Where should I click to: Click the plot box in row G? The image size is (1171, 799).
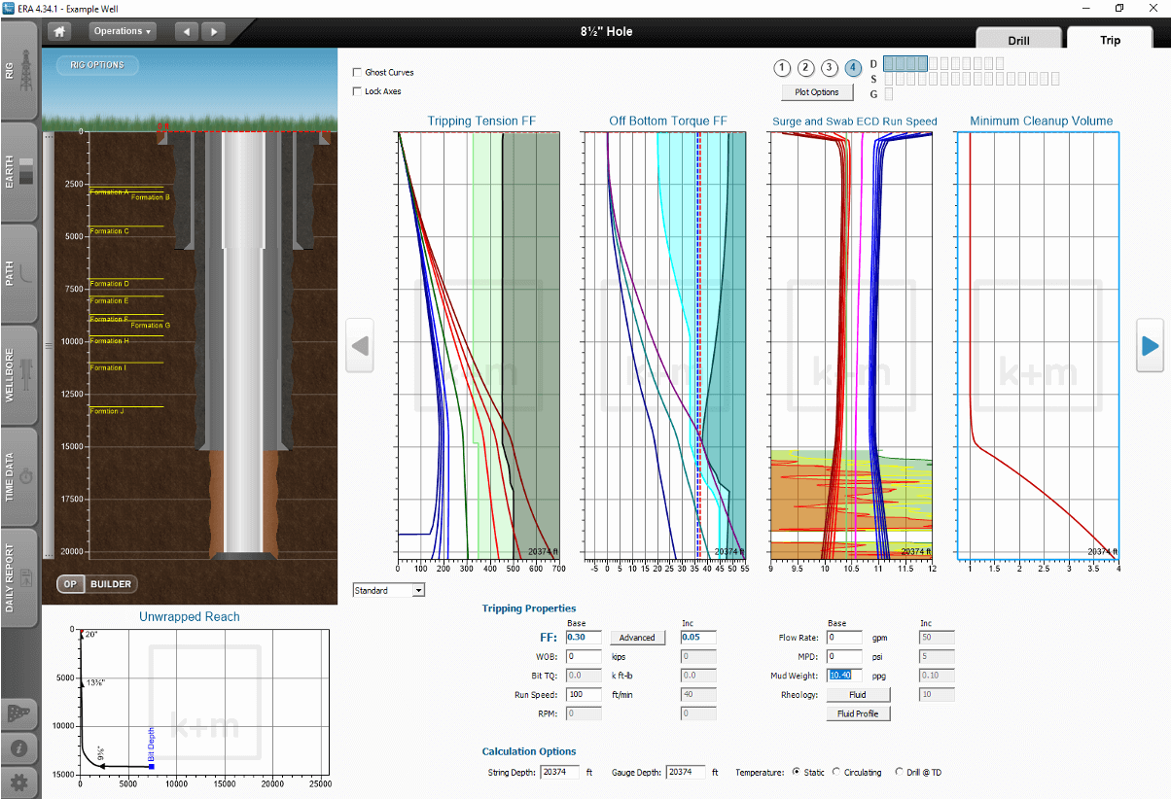(x=889, y=94)
